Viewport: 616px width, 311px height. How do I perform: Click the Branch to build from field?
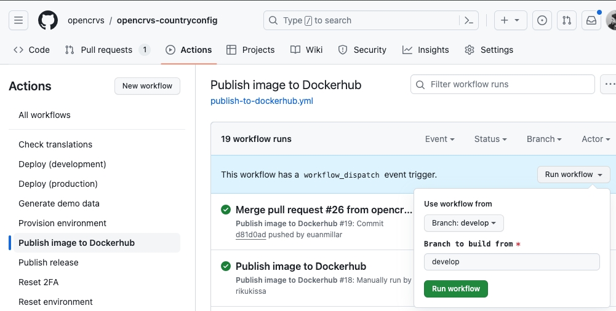point(511,262)
